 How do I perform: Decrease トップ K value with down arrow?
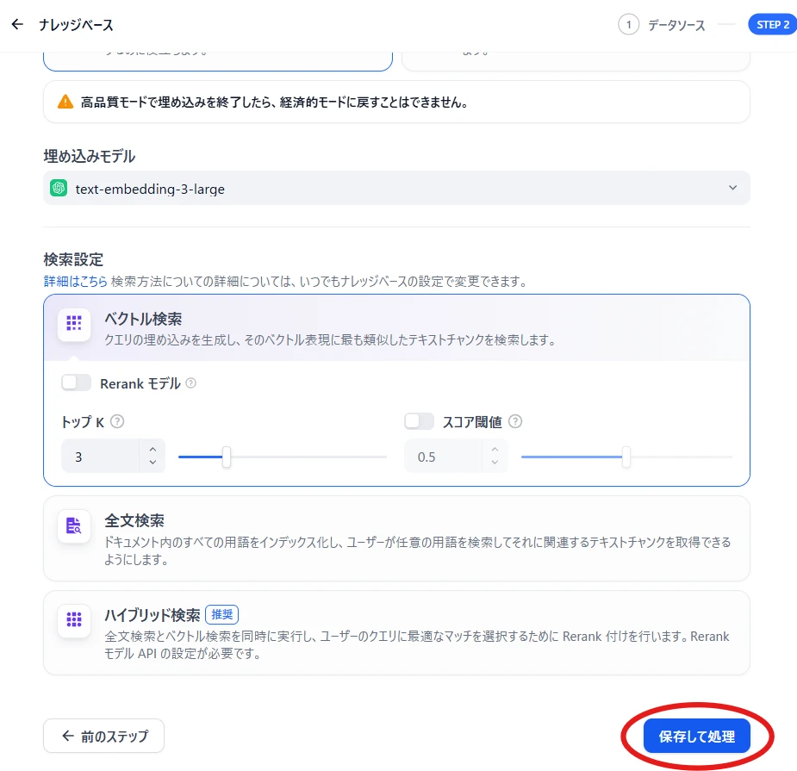click(153, 463)
